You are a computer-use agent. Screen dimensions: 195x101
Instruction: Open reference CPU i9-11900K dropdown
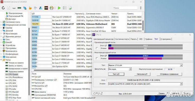(181, 84)
